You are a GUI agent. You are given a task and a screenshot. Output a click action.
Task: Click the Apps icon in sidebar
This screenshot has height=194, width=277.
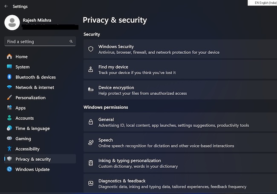pos(9,107)
